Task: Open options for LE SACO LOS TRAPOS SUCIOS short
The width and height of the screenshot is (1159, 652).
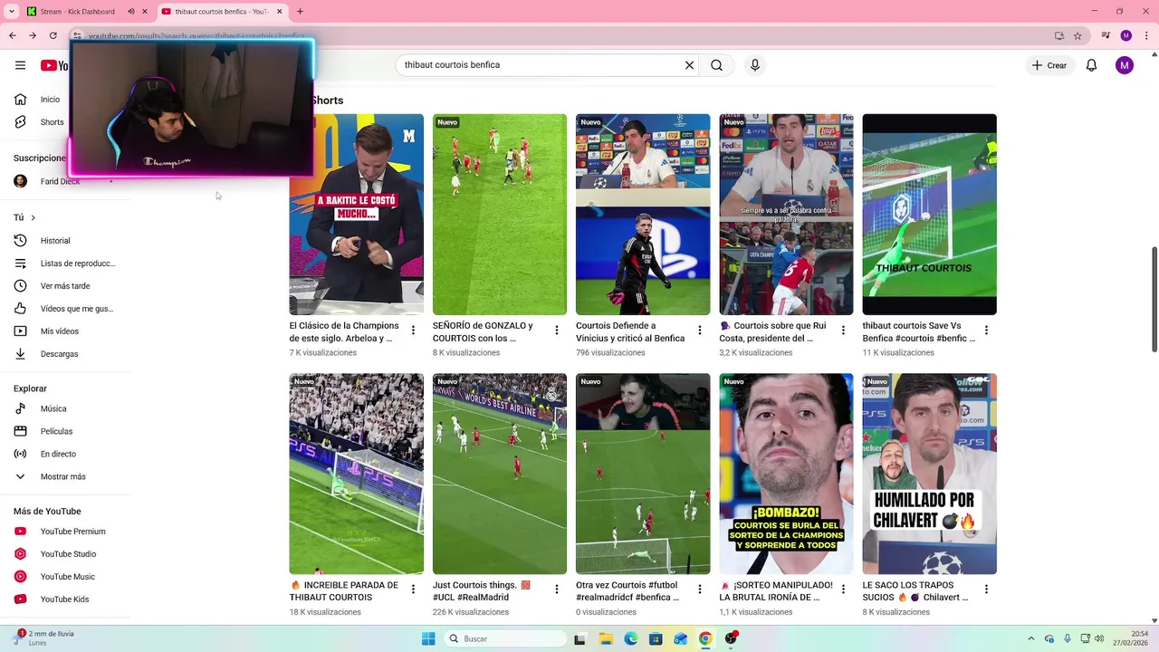Action: coord(986,590)
